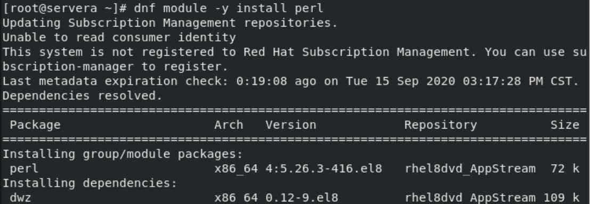
Task: Click perl version 4:5.26.3-416.el8
Action: (324, 169)
